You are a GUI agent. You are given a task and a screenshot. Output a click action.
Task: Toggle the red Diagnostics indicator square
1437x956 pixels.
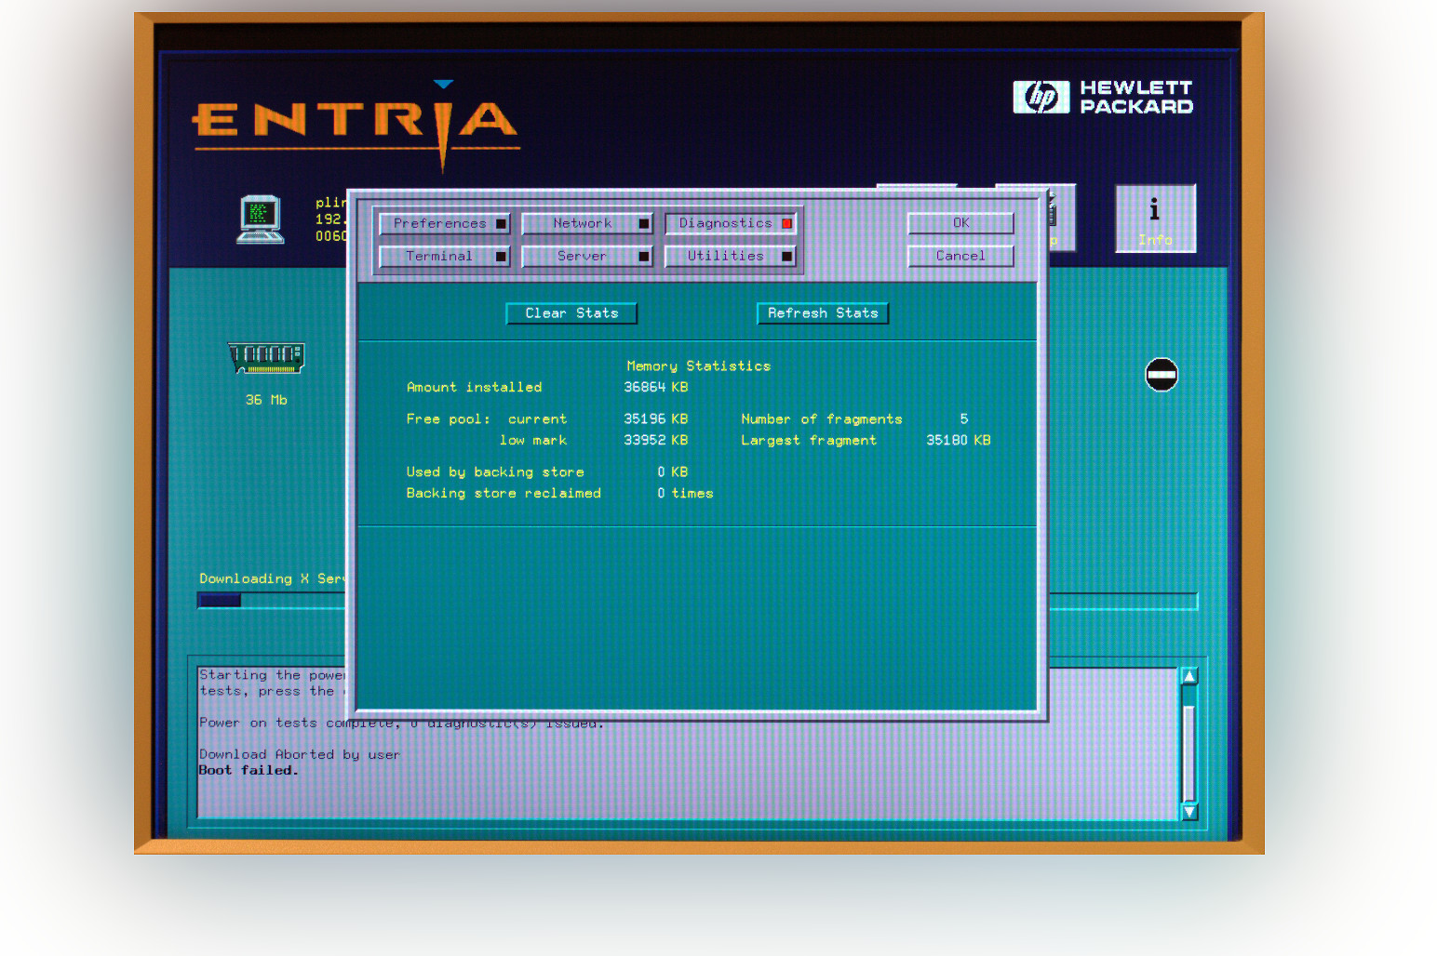[x=787, y=224]
